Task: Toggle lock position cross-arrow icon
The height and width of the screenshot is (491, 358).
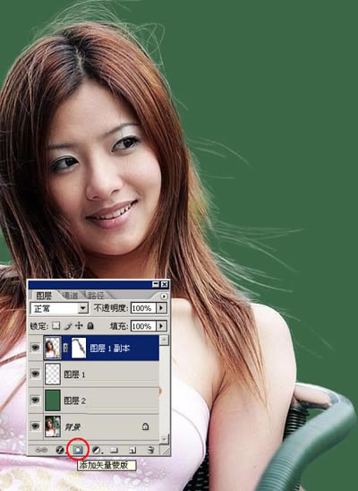Action: (x=79, y=325)
